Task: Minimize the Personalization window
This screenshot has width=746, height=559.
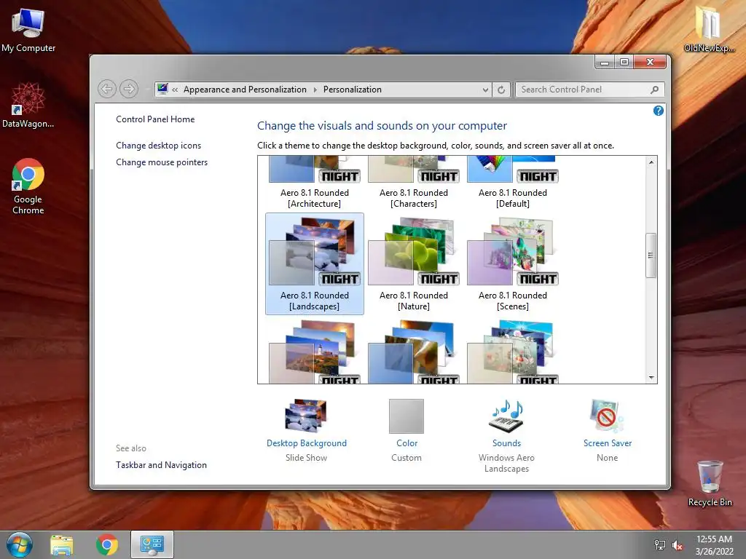Action: coord(604,62)
